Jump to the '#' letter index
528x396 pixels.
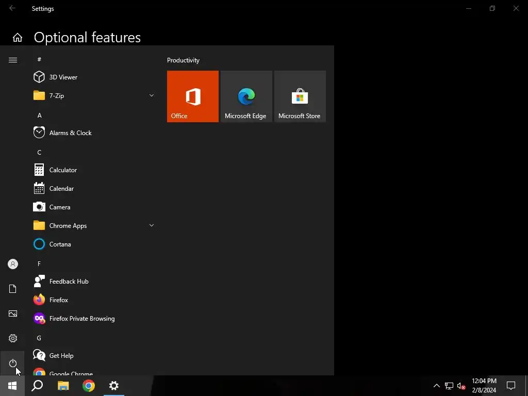(x=39, y=59)
